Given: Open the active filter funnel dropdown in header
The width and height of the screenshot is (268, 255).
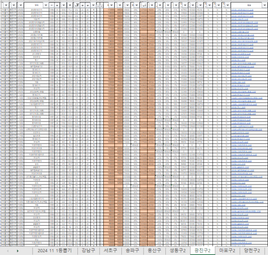Looking at the screenshot, I should (x=77, y=5).
